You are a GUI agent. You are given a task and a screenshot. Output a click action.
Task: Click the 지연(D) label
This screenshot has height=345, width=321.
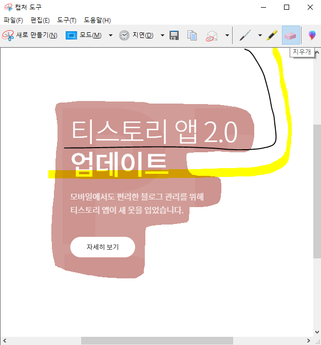143,35
